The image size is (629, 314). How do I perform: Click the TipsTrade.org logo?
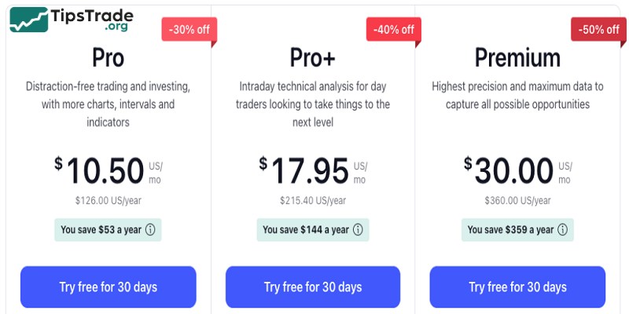pyautogui.click(x=72, y=20)
